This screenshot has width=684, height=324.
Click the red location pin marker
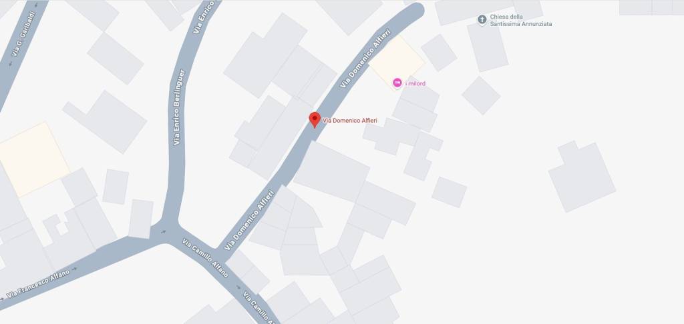point(315,120)
